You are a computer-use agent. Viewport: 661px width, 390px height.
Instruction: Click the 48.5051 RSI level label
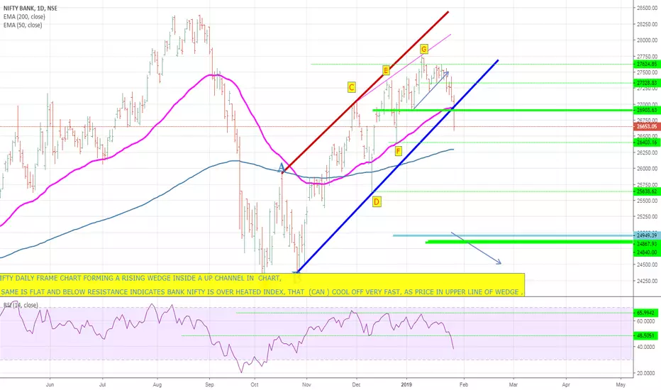coord(647,335)
